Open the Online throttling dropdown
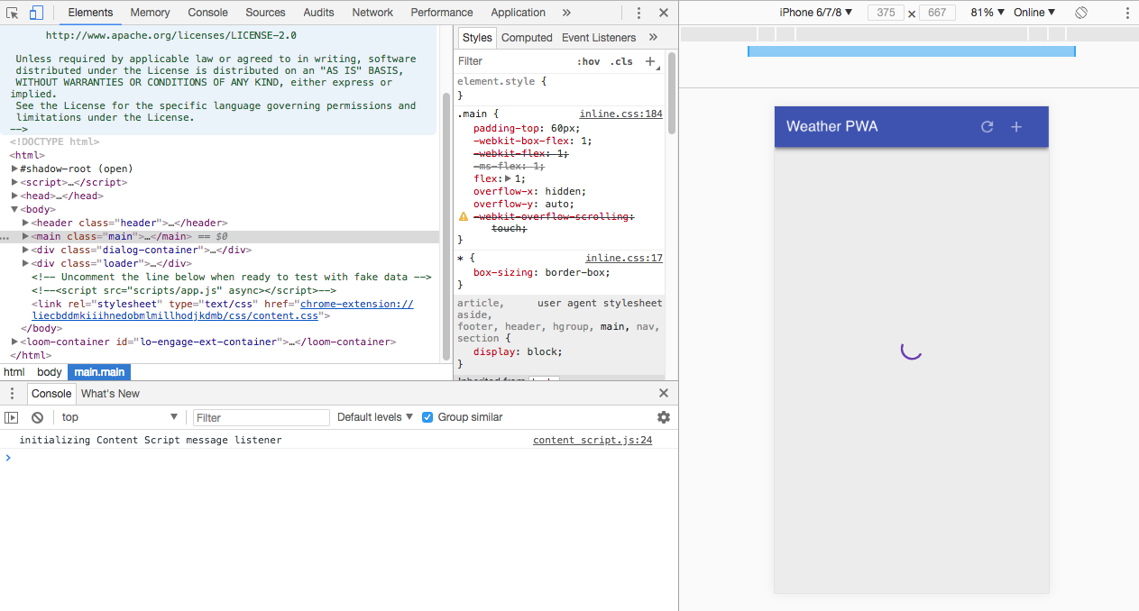The width and height of the screenshot is (1139, 611). pos(1034,13)
